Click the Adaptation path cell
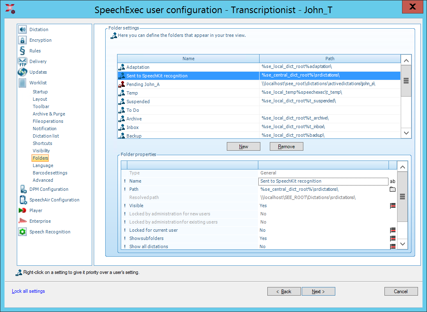This screenshot has height=312, width=427. (x=330, y=66)
